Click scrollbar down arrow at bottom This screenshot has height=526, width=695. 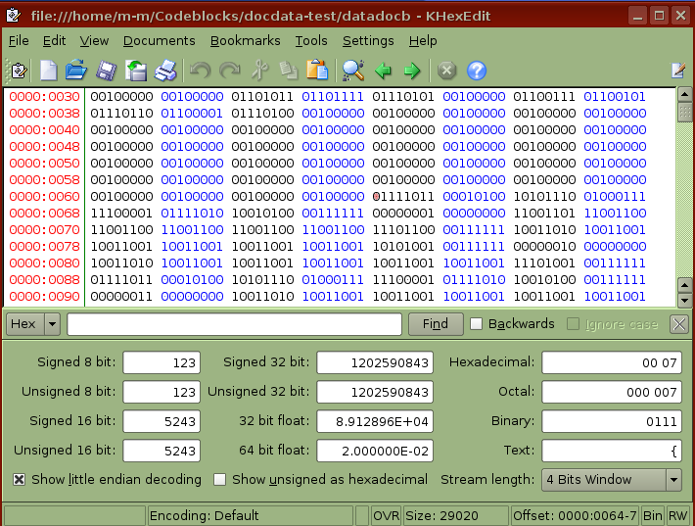(x=685, y=301)
